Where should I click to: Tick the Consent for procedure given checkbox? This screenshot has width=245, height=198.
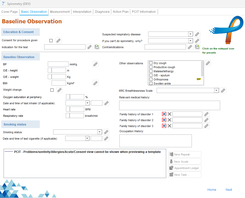coord(51,40)
